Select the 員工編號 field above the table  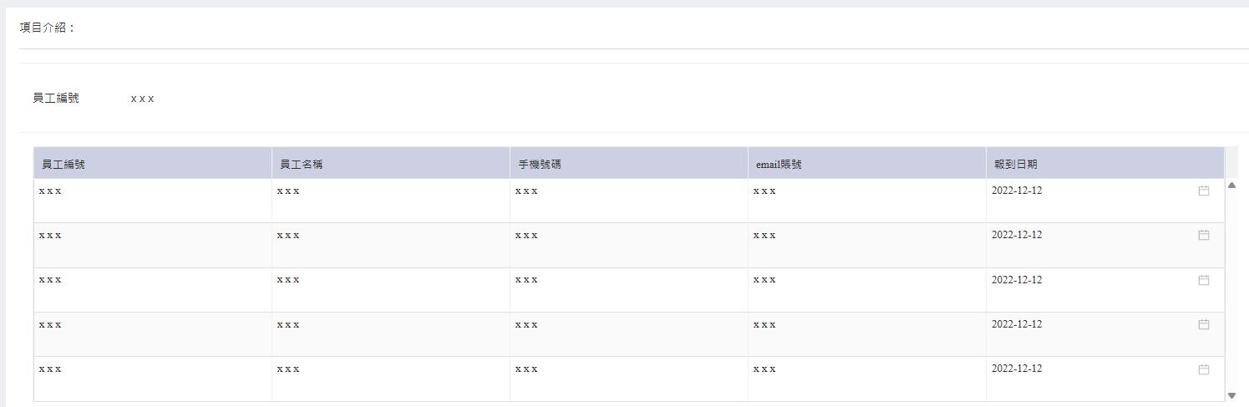pos(142,99)
